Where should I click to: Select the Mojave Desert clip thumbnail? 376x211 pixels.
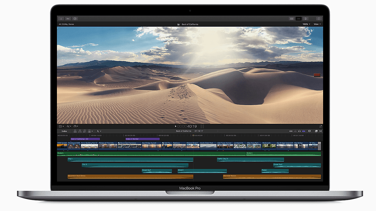pyautogui.click(x=193, y=146)
